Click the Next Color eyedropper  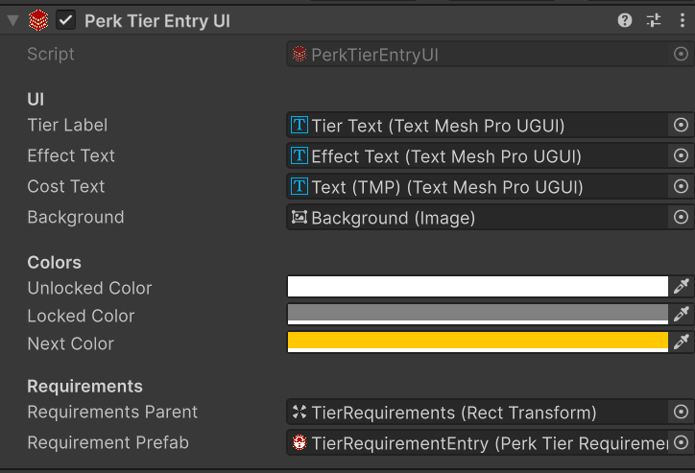pos(682,342)
